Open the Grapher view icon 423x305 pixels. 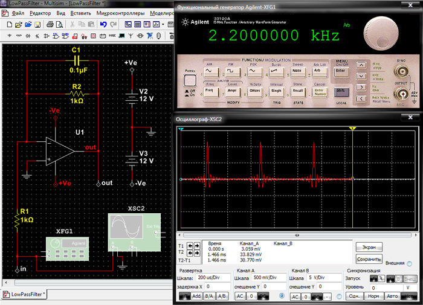pyautogui.click(x=156, y=25)
